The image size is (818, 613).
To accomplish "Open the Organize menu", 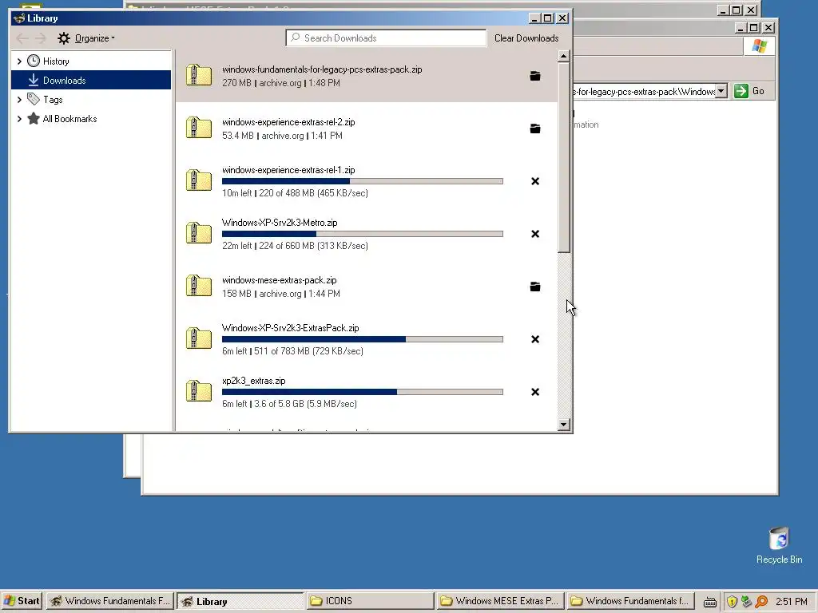I will pos(86,38).
